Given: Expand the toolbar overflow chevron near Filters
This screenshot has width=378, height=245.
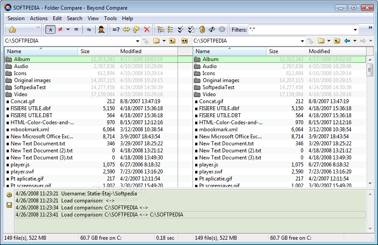Looking at the screenshot, I should click(x=370, y=28).
